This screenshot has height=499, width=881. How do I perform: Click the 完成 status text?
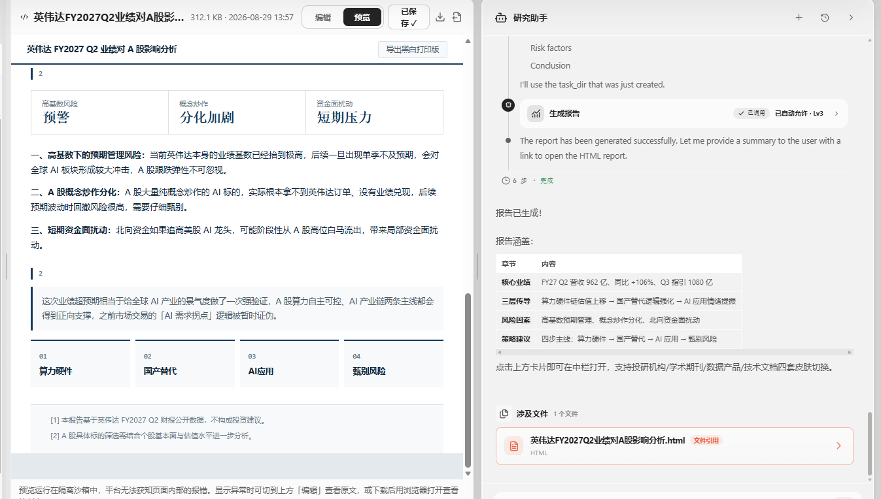click(x=547, y=180)
